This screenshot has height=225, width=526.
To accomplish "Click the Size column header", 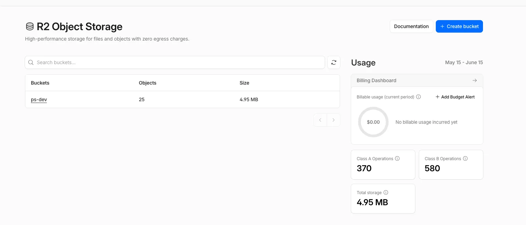I will pyautogui.click(x=244, y=83).
